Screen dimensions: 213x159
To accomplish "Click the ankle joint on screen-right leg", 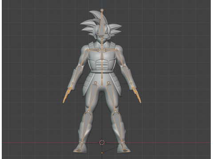I will (x=122, y=143).
